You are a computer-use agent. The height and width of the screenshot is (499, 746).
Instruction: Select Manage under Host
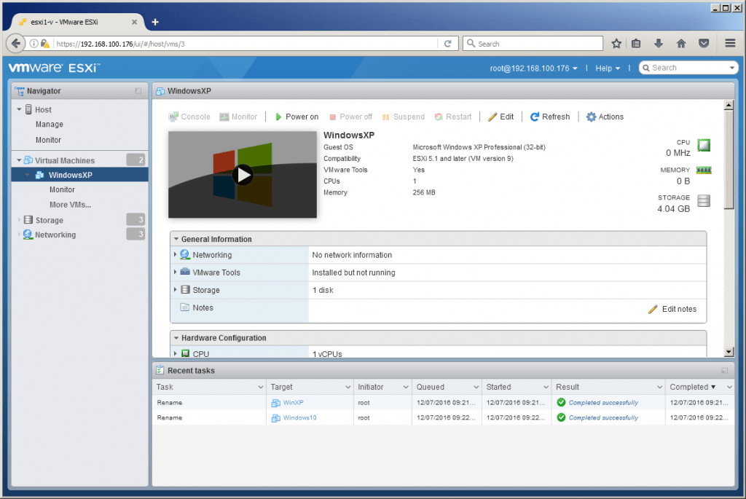[49, 125]
